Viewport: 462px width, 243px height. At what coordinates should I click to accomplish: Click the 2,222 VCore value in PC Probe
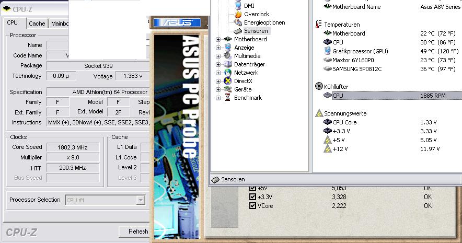coord(339,205)
